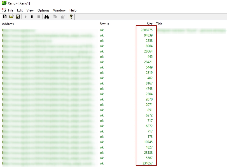This screenshot has width=227, height=167.
Task: Select the size value 445
Action: click(150, 57)
